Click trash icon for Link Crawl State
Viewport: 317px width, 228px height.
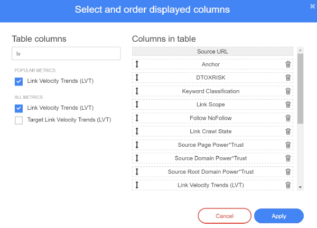pos(288,131)
